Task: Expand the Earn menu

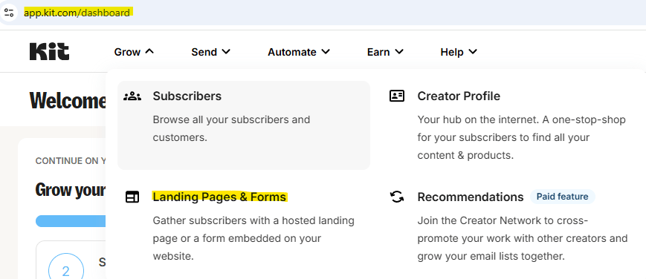Action: (x=385, y=52)
